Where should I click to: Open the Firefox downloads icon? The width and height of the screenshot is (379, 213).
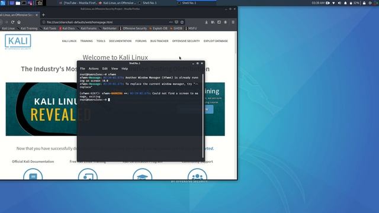207,22
